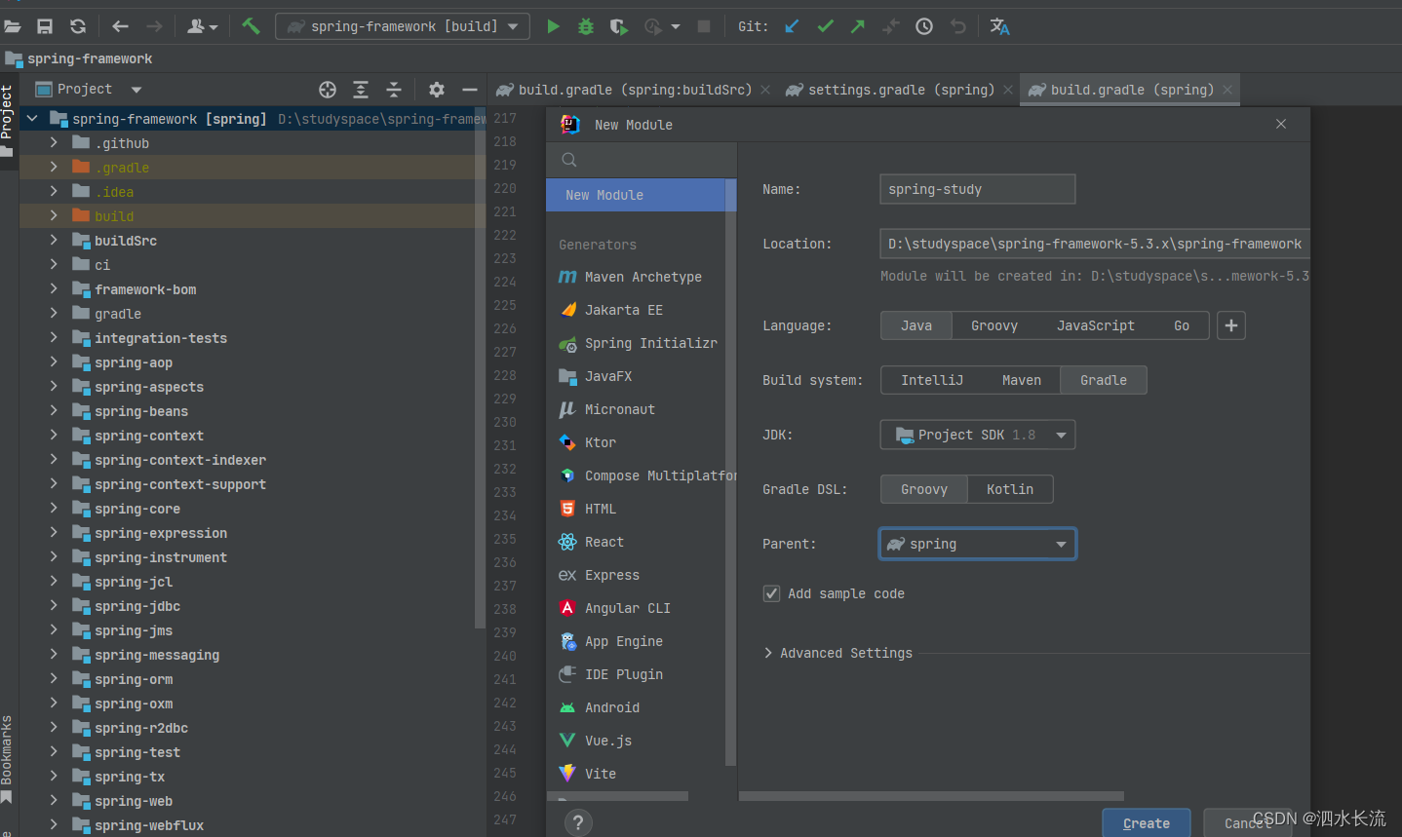Open the Parent module dropdown
1402x837 pixels.
click(978, 544)
